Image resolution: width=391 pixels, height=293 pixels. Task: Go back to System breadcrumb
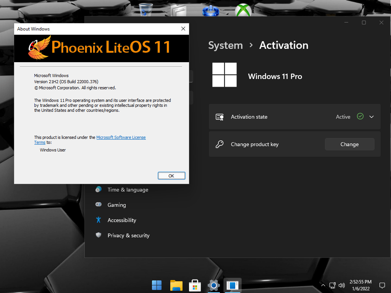[225, 45]
